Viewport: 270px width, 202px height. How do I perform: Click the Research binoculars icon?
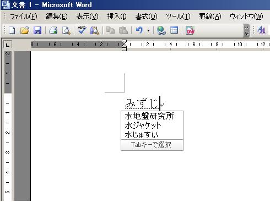94,30
